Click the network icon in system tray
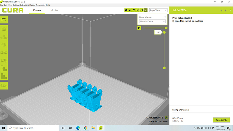Image resolution: width=233 pixels, height=131 pixels. 206,128
